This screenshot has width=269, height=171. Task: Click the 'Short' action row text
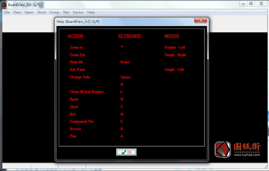pyautogui.click(x=74, y=107)
